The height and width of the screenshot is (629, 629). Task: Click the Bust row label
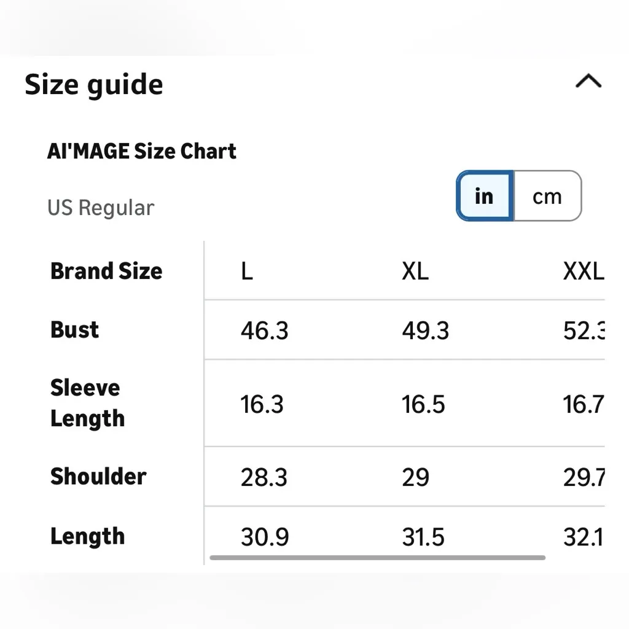(x=74, y=330)
